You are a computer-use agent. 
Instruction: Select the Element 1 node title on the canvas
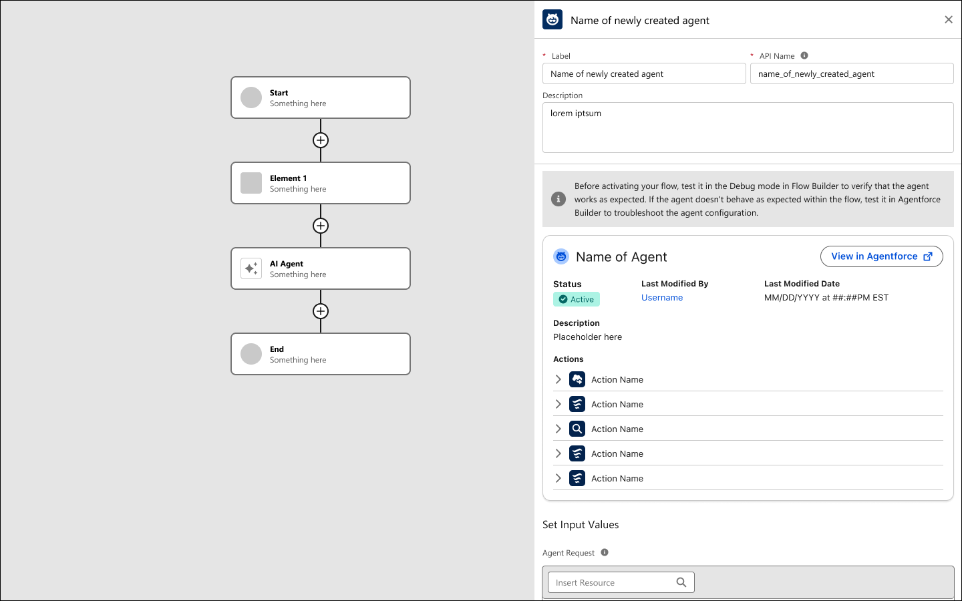289,178
